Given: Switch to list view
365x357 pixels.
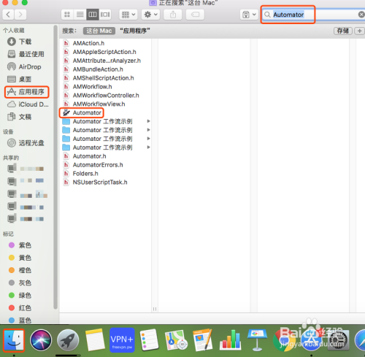Looking at the screenshot, I should coord(80,15).
